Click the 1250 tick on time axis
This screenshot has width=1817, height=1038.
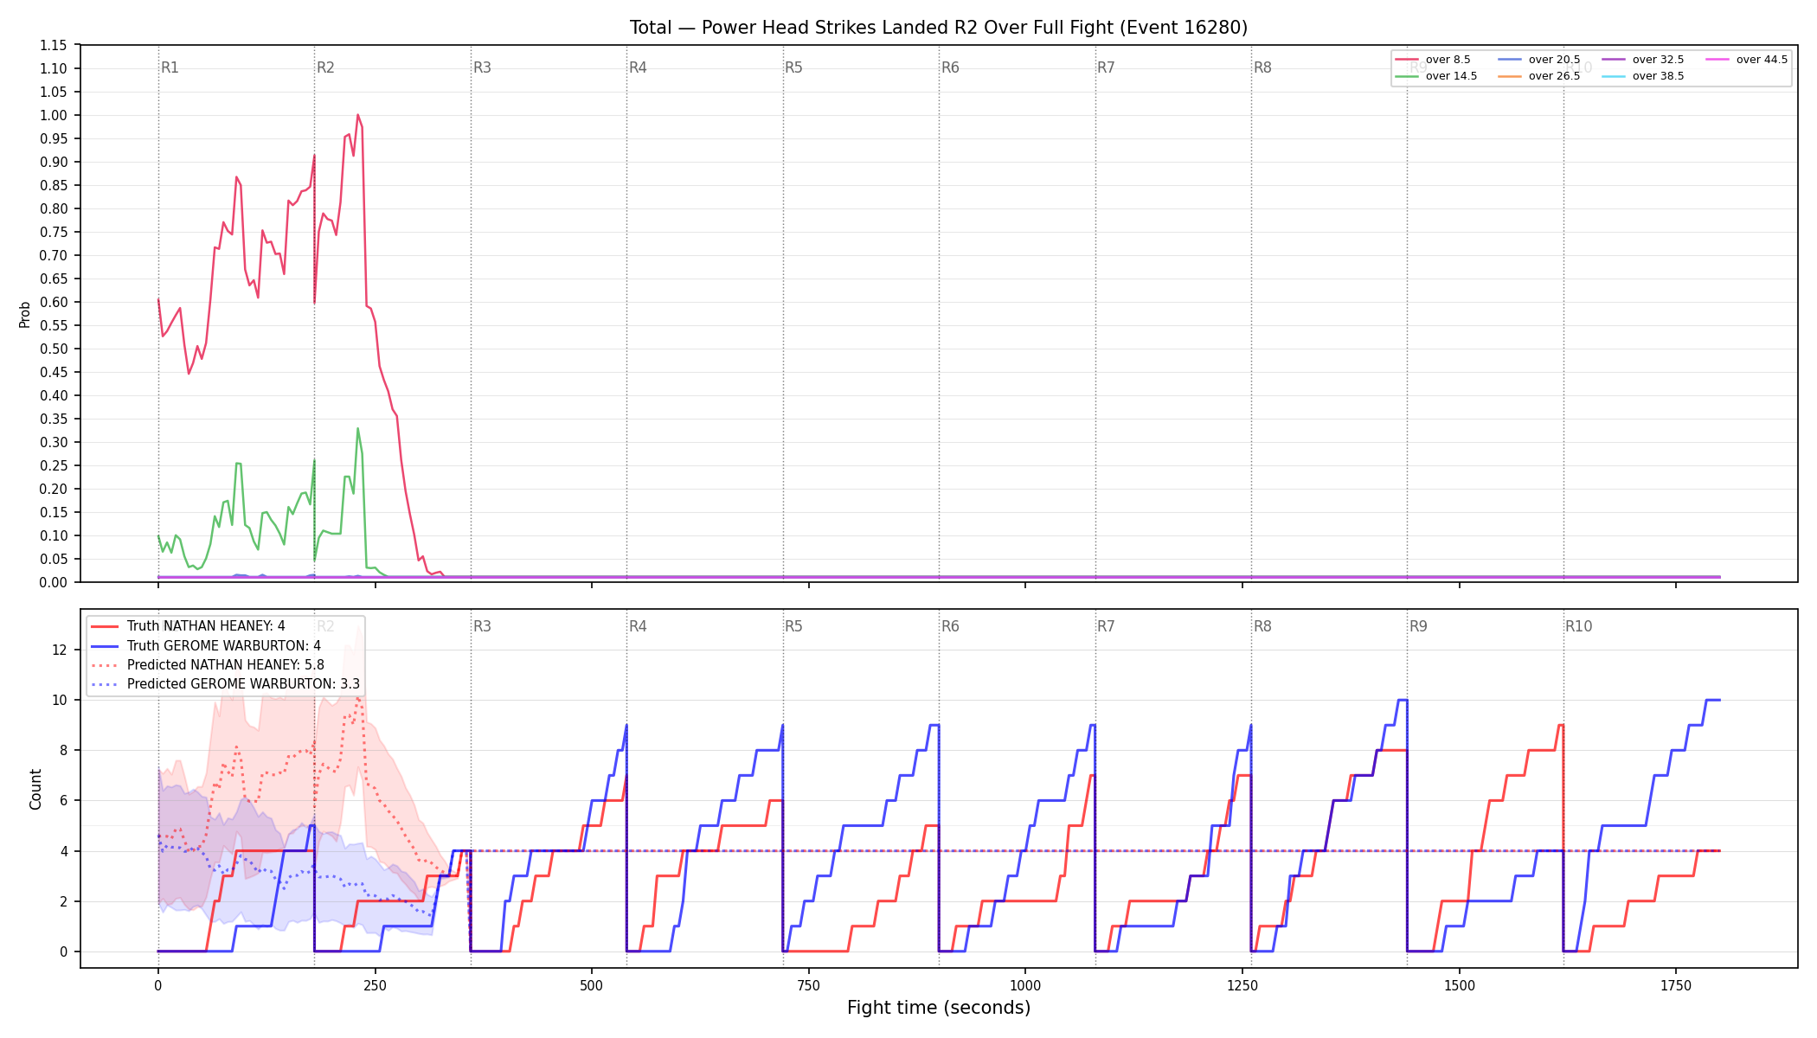click(x=1242, y=985)
